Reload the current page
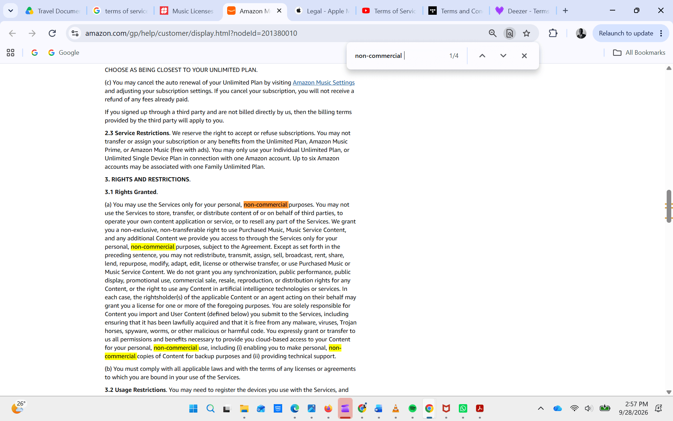The image size is (673, 421). [x=52, y=33]
